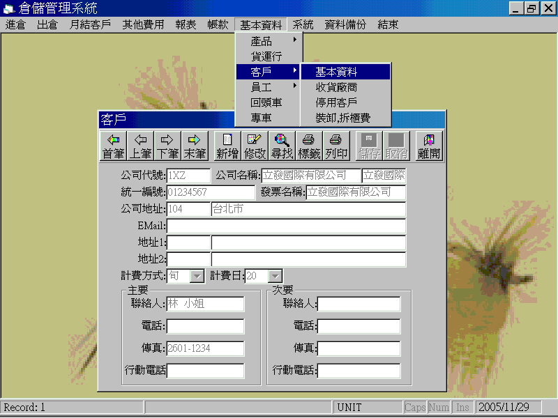Click the short company name field 立發國際
Viewport: 558px width, 418px height.
tap(384, 176)
